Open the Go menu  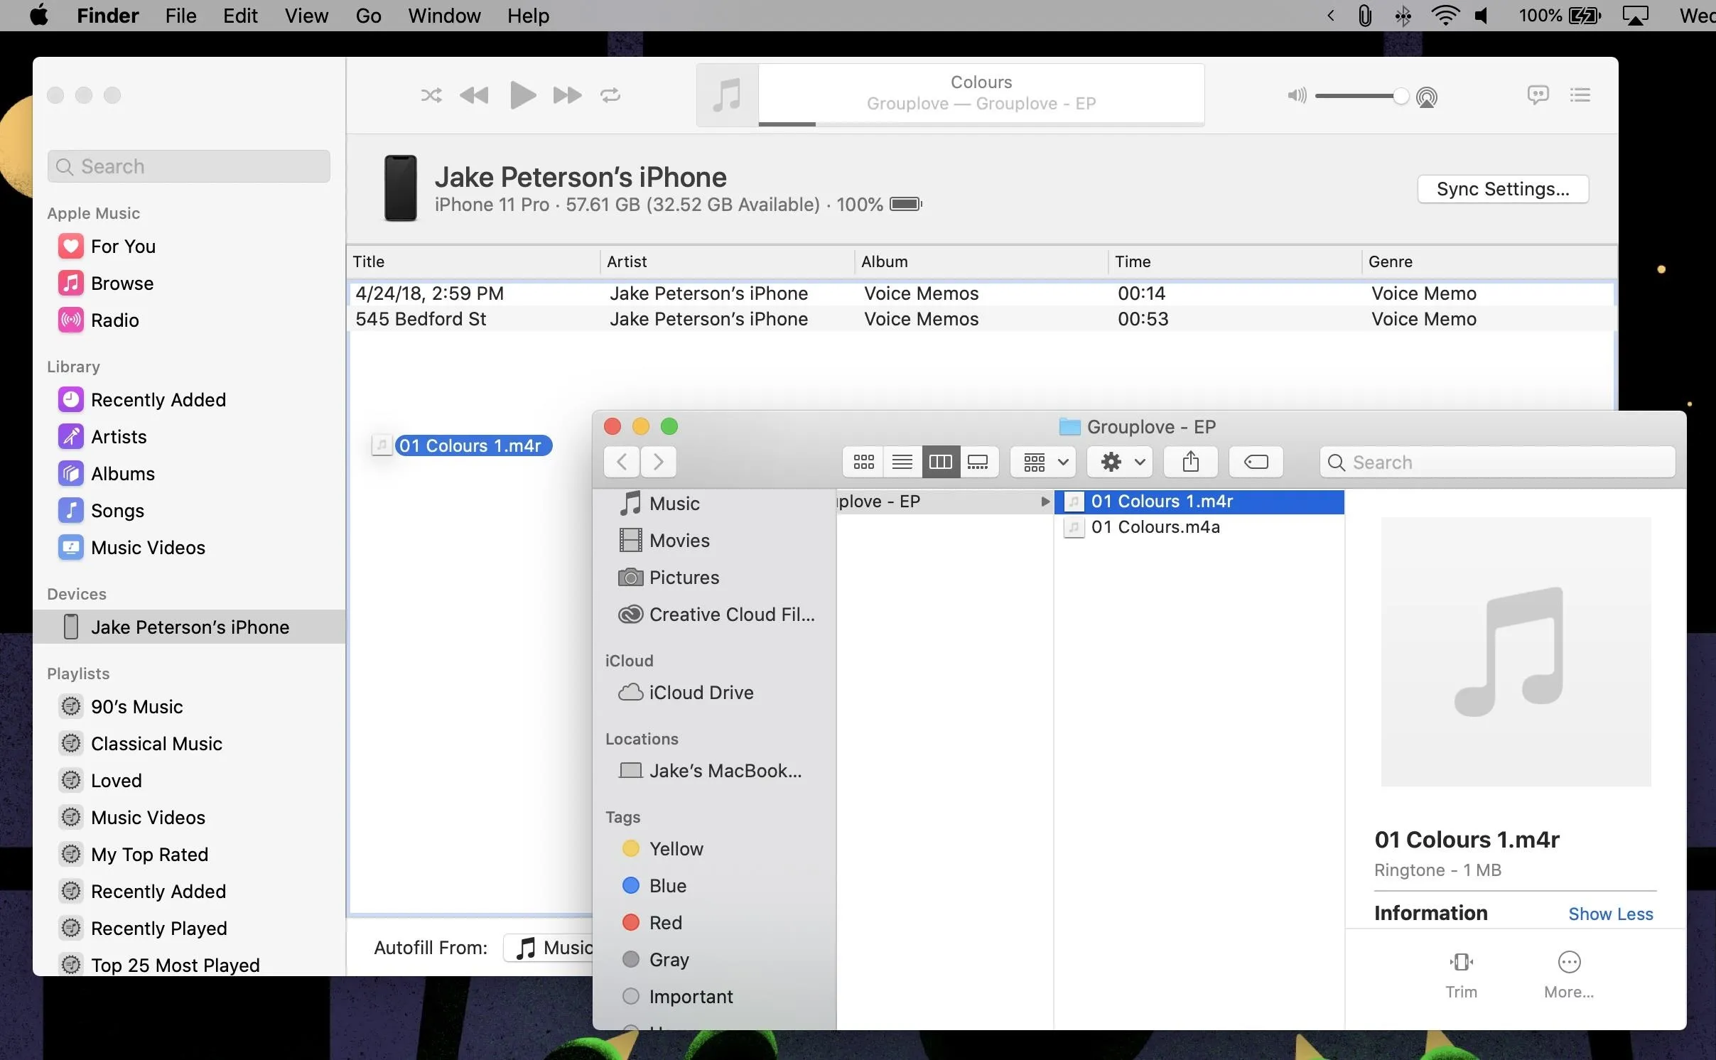tap(368, 16)
